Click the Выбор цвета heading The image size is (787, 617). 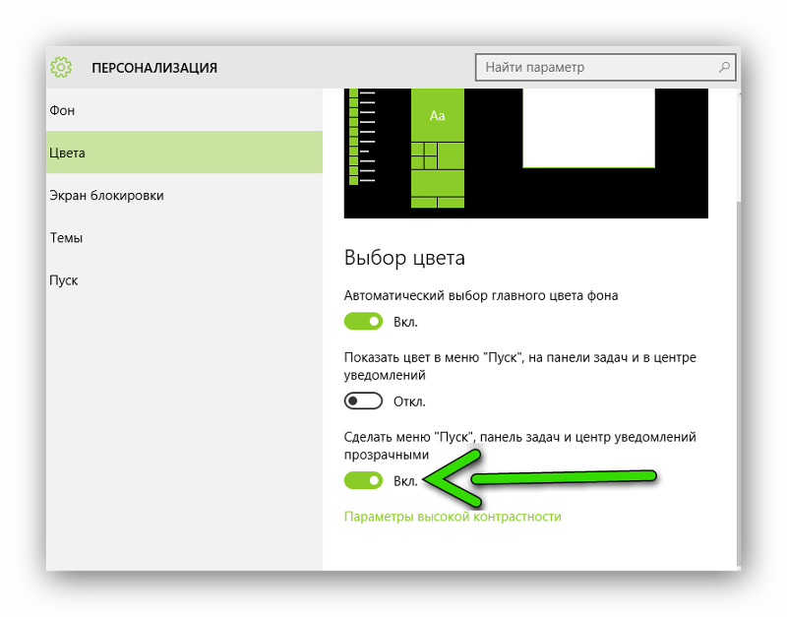click(404, 258)
